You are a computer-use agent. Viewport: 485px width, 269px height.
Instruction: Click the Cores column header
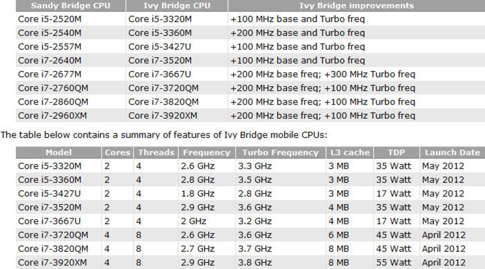117,153
